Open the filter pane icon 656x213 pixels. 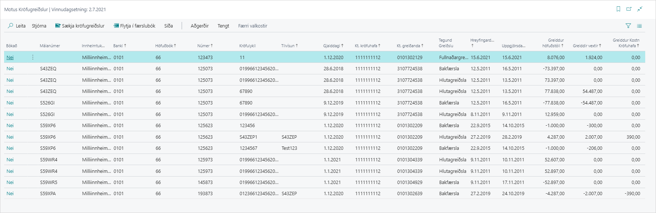628,26
